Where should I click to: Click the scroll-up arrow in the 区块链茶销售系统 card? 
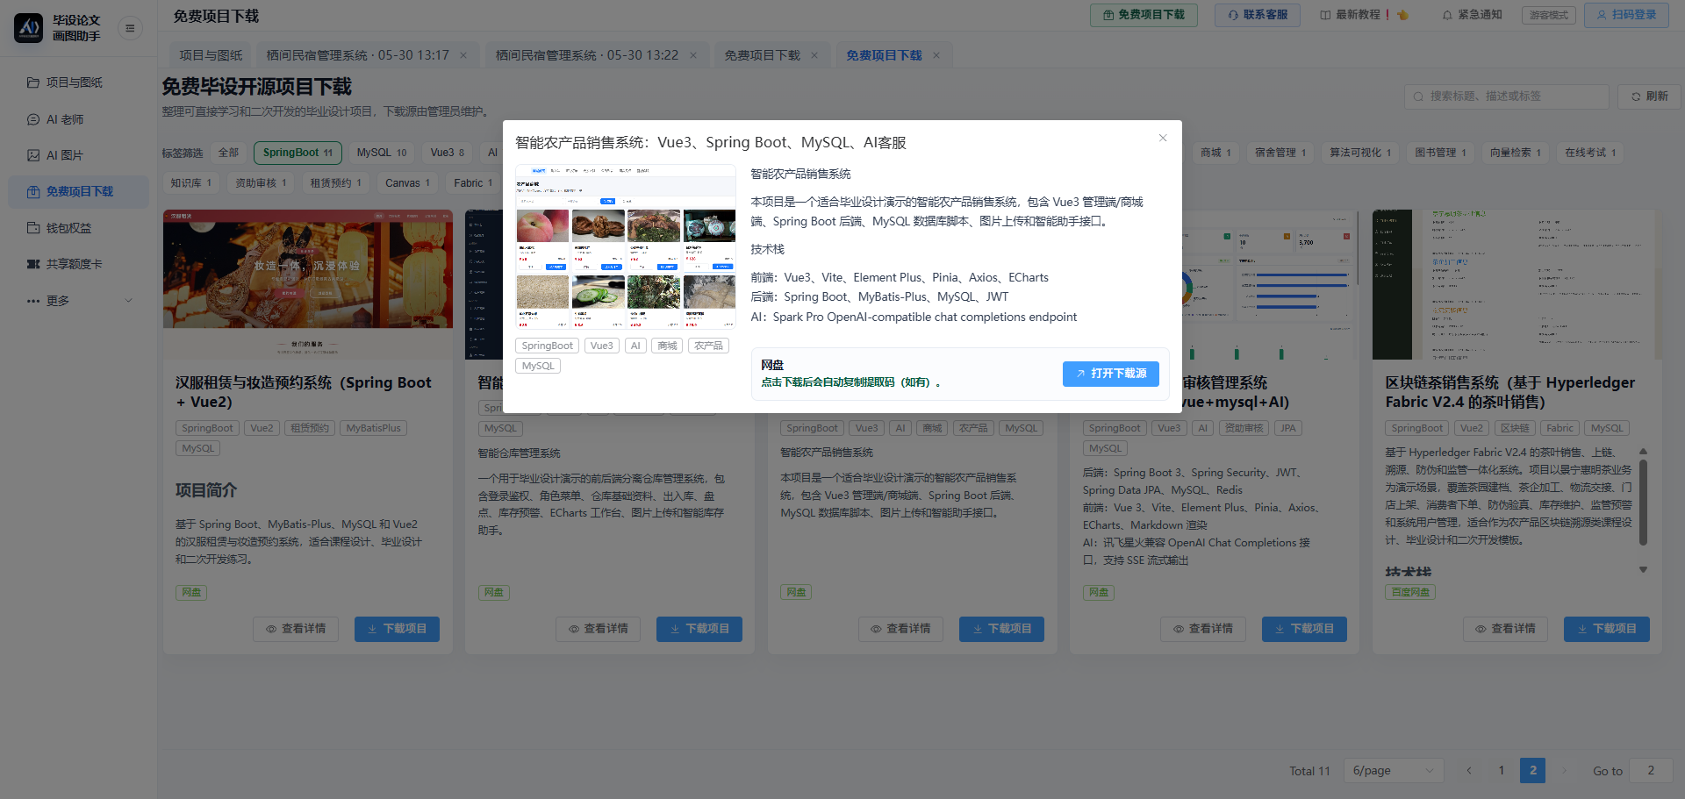[1643, 452]
